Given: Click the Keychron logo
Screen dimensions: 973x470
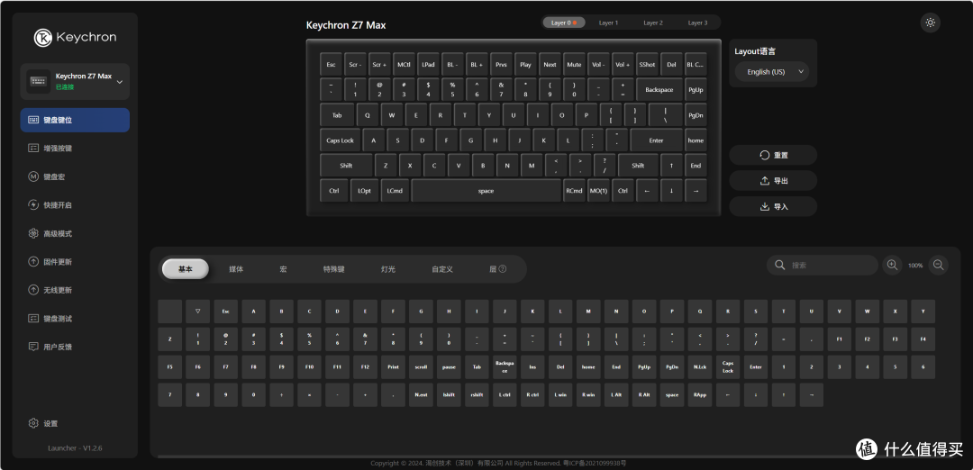Looking at the screenshot, I should click(x=75, y=38).
